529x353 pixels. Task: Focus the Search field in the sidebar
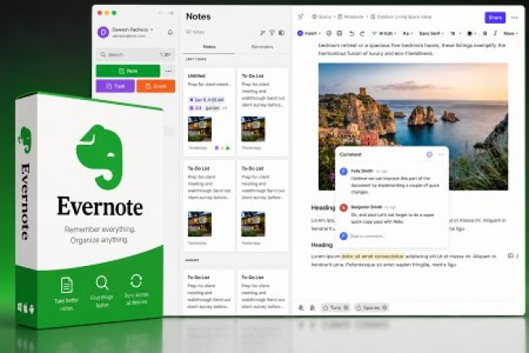(x=136, y=54)
